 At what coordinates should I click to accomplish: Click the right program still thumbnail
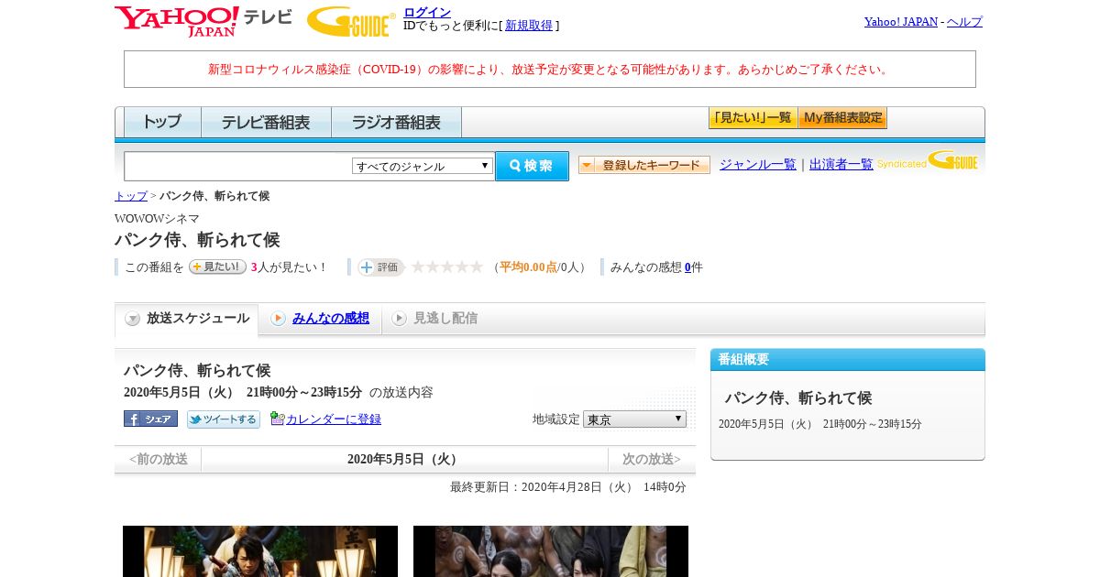pyautogui.click(x=551, y=551)
